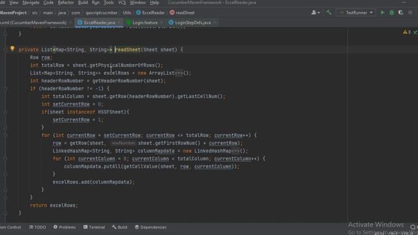
Task: Click the 'return excelRows;' line
Action: coord(54,206)
